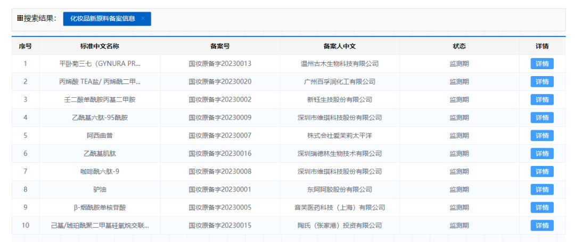Click the 标准中文名称 column header
The width and height of the screenshot is (575, 242).
pyautogui.click(x=100, y=46)
